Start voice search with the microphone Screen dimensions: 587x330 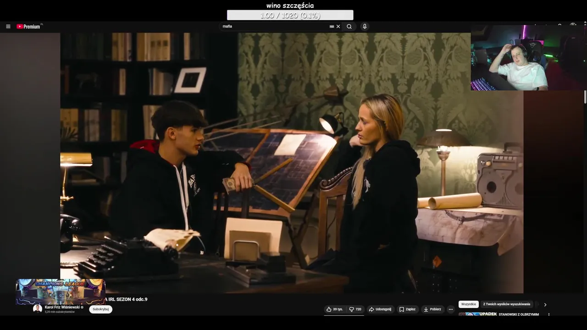click(365, 27)
